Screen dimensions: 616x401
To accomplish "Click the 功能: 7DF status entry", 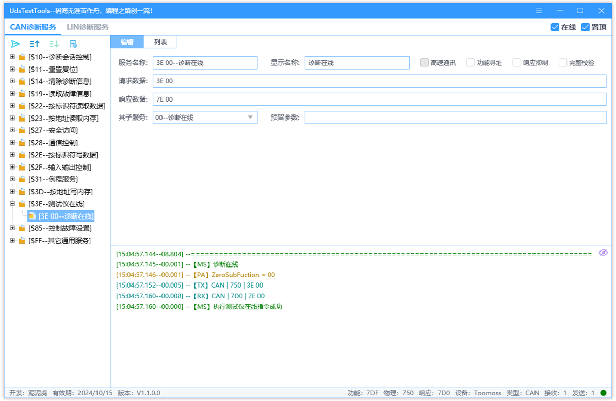I will (363, 393).
